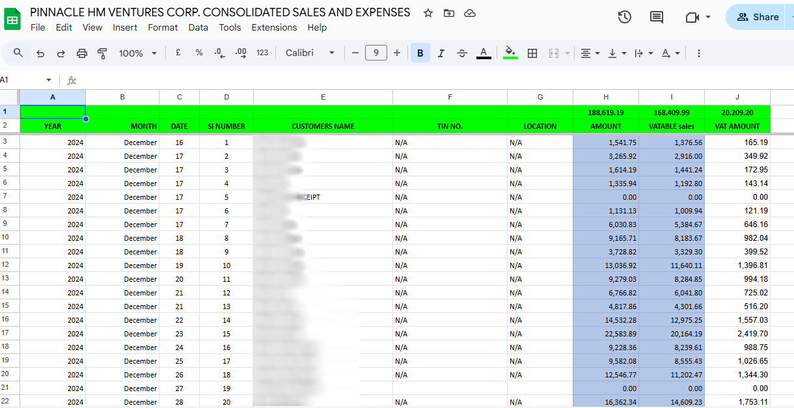
Task: Open the borders menu
Action: [532, 53]
